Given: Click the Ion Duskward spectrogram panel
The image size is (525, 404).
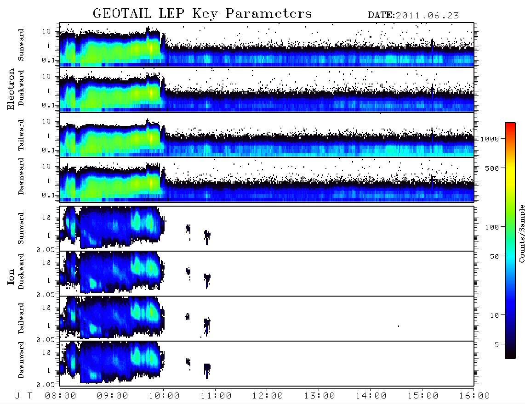Looking at the screenshot, I should tap(267, 274).
